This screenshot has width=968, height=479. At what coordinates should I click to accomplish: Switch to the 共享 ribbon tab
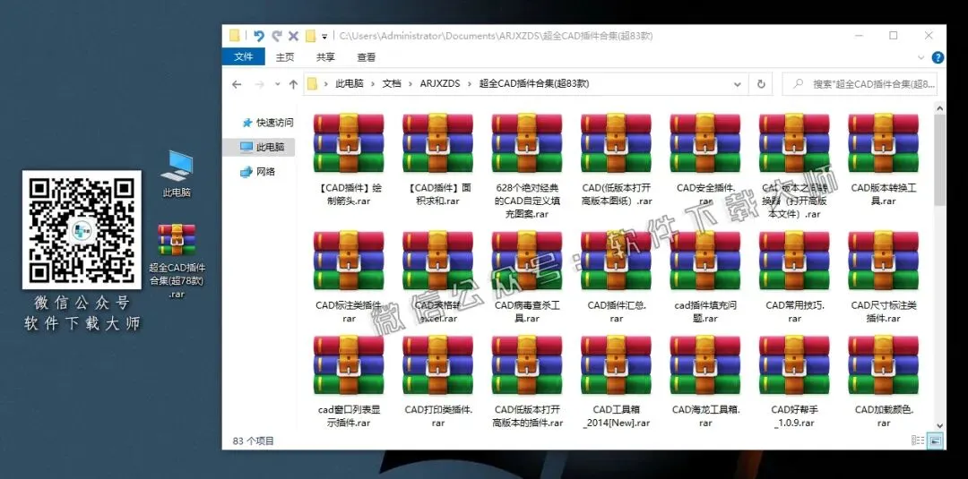pyautogui.click(x=325, y=56)
